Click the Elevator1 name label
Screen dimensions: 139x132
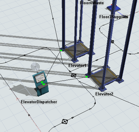coord(77,65)
